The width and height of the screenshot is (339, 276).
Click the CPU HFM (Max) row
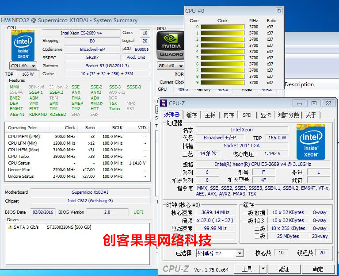pos(77,149)
